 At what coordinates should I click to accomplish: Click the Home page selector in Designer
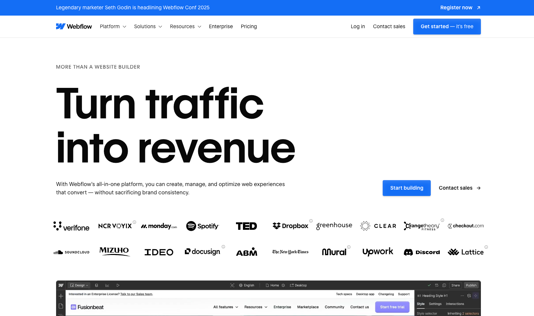272,285
